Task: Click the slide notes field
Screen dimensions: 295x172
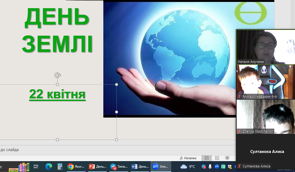Action: [x=118, y=150]
